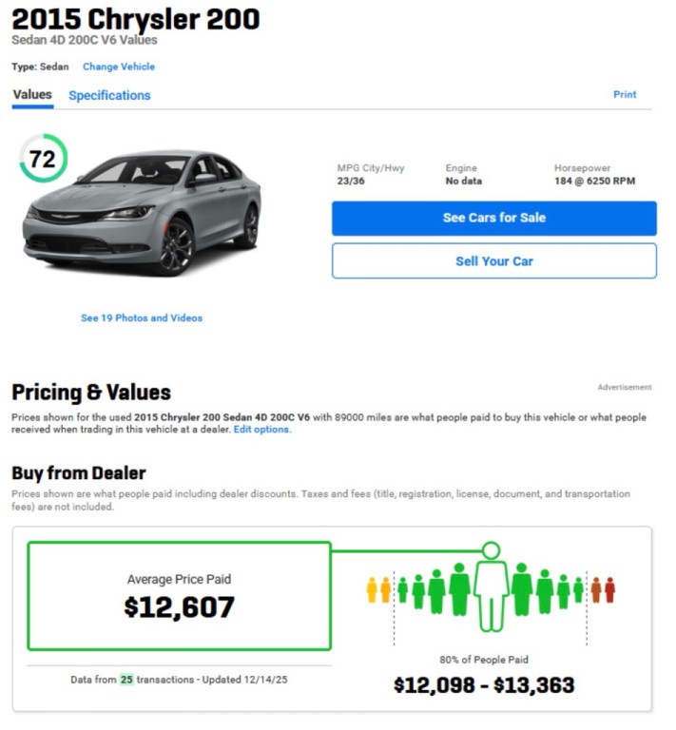Viewport: 676px width, 730px height.
Task: Click the Print link
Action: click(x=625, y=95)
